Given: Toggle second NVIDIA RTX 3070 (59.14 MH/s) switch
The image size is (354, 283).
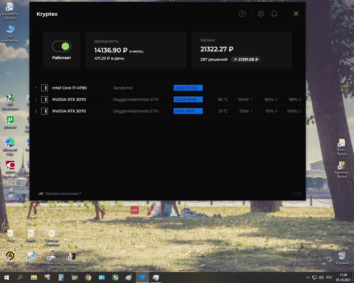Looking at the screenshot, I should coord(44,111).
